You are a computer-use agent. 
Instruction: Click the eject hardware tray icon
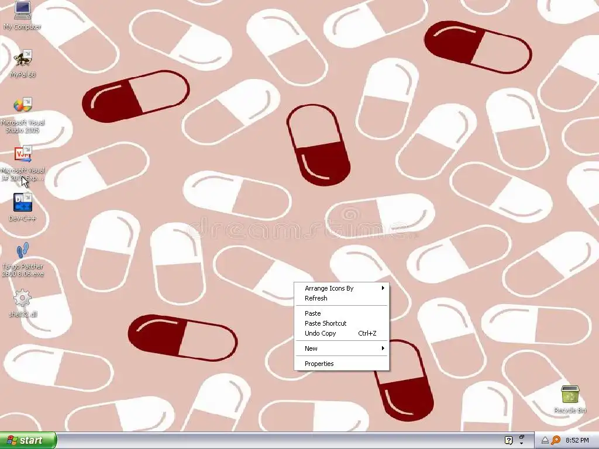pyautogui.click(x=545, y=441)
